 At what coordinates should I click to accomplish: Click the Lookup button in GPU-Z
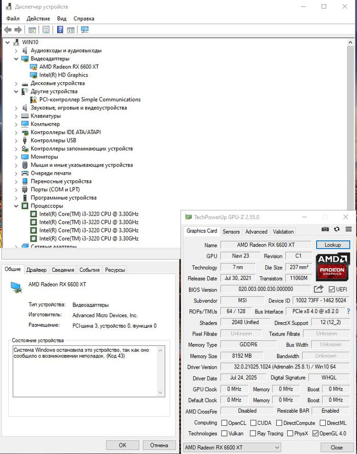[333, 245]
